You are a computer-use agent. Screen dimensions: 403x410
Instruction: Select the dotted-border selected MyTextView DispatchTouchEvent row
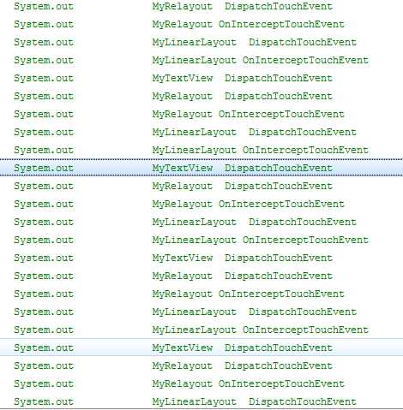(x=201, y=168)
